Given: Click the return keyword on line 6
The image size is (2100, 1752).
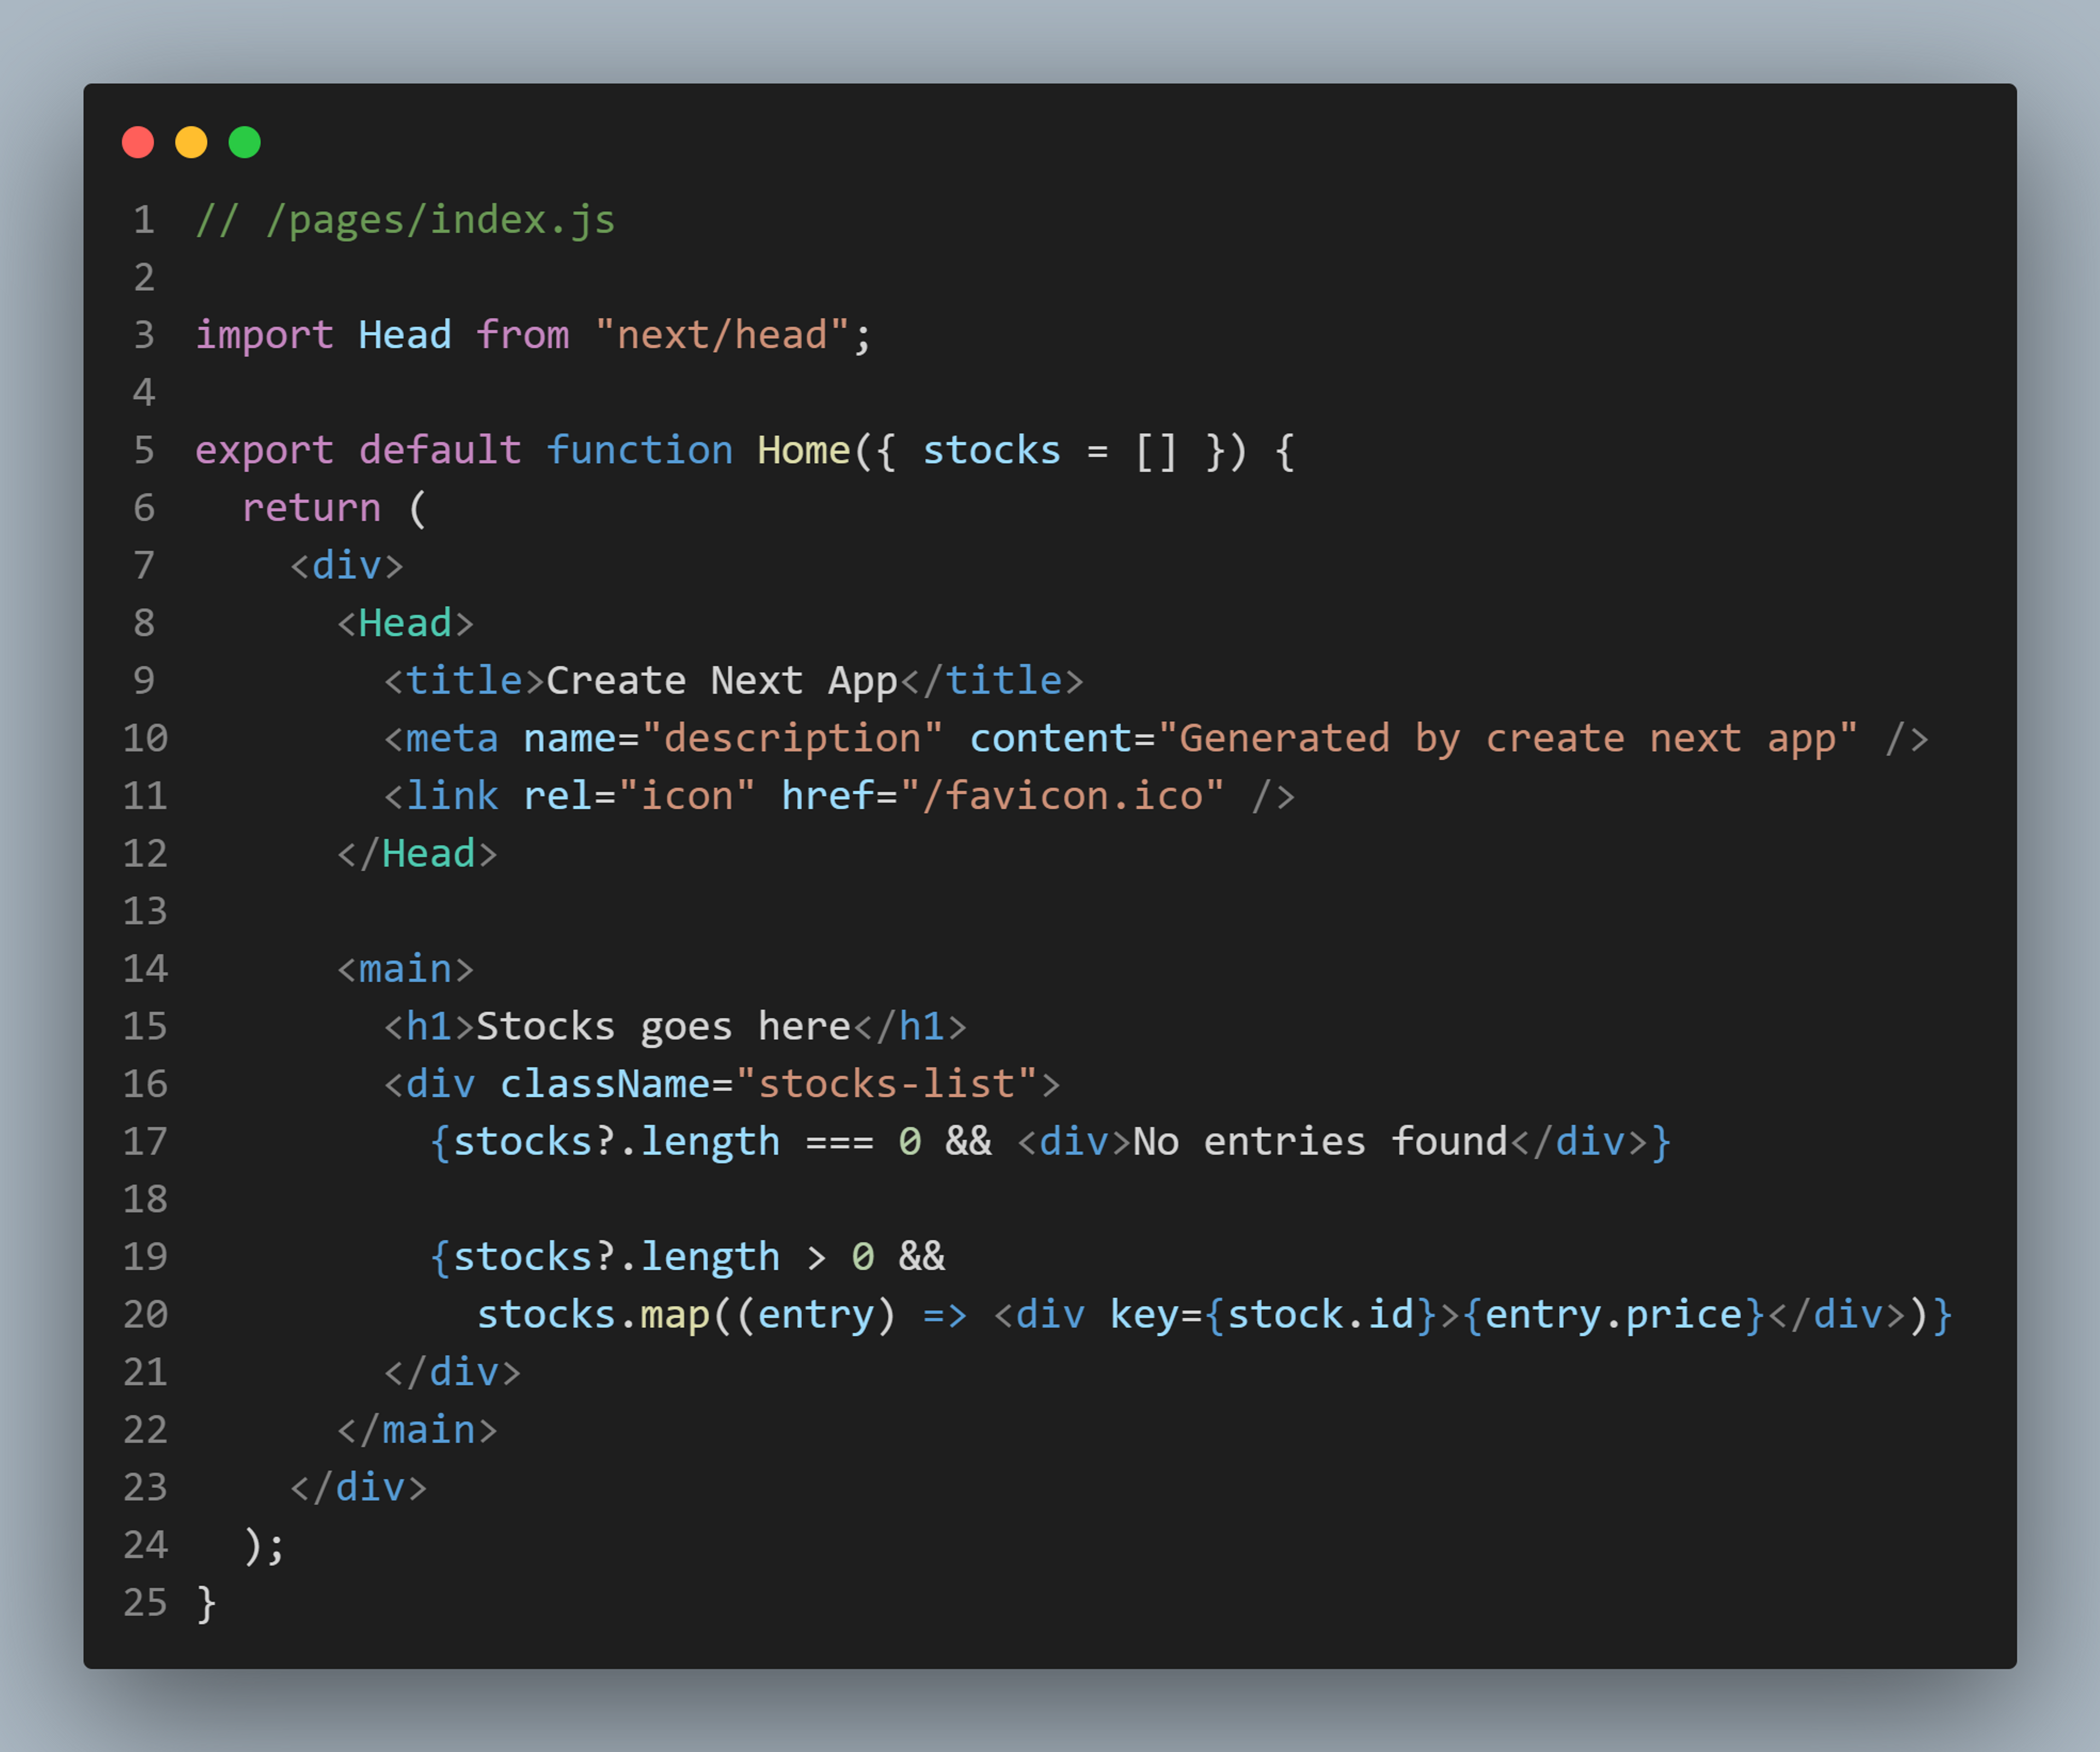Looking at the screenshot, I should (x=311, y=508).
